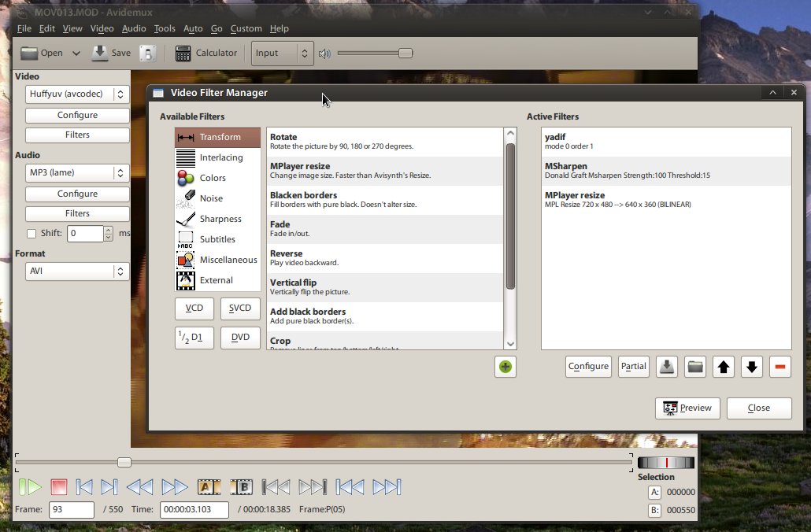Open the File menu

click(x=24, y=28)
